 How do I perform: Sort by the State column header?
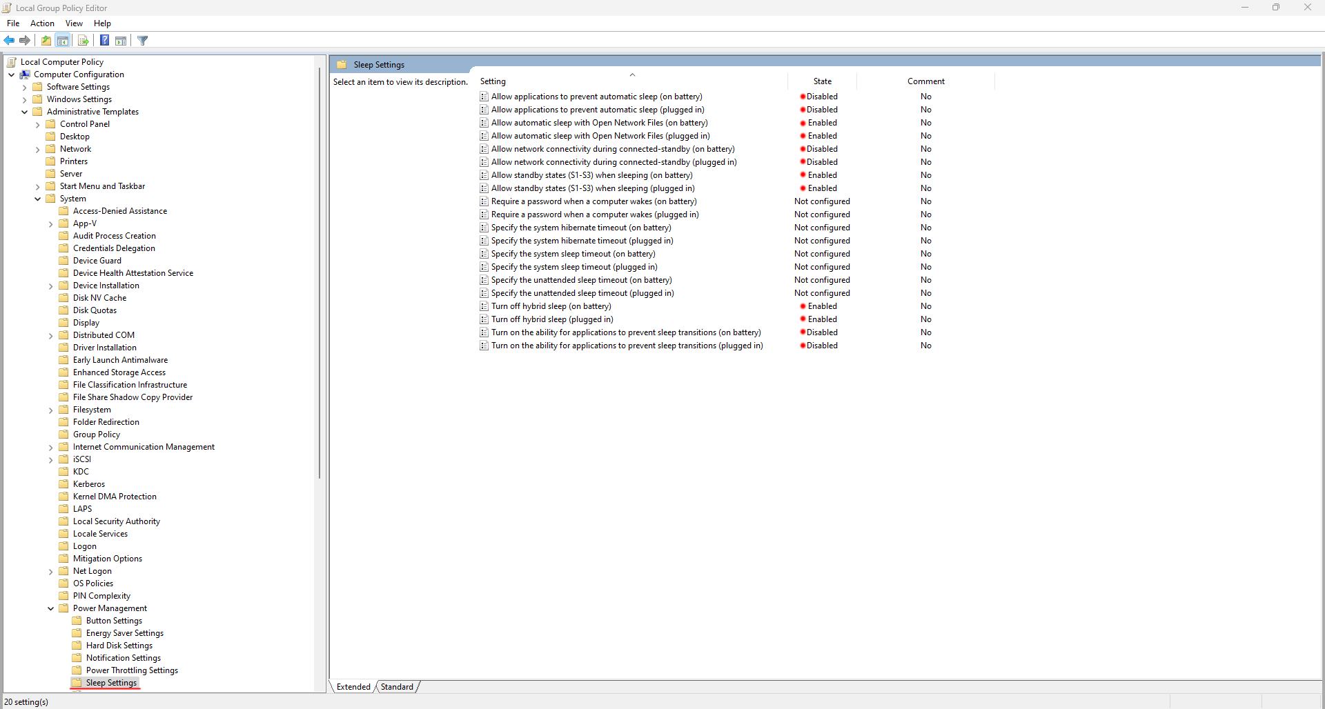coord(822,81)
